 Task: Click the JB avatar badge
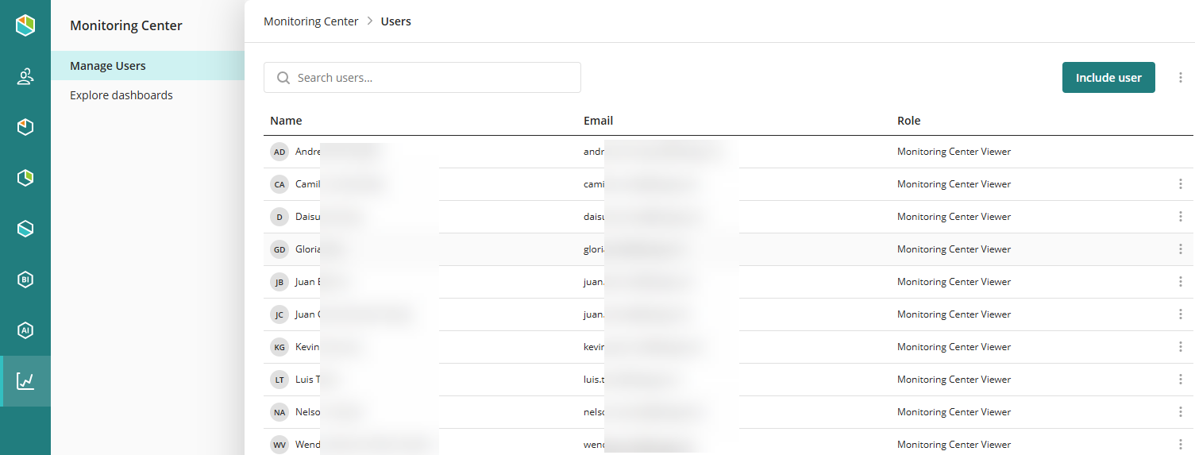[279, 282]
